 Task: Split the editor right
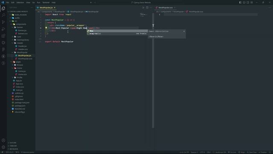(147, 8)
